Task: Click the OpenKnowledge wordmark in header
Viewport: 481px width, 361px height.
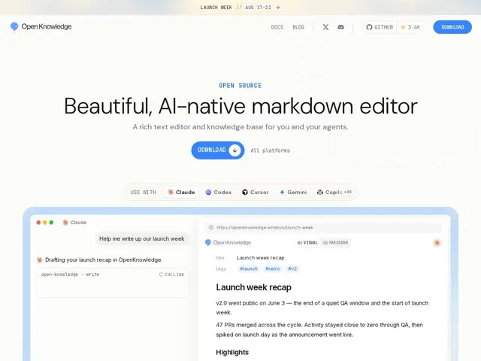Action: click(47, 27)
